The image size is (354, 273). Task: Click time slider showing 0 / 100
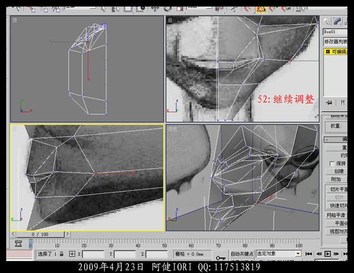click(x=40, y=234)
